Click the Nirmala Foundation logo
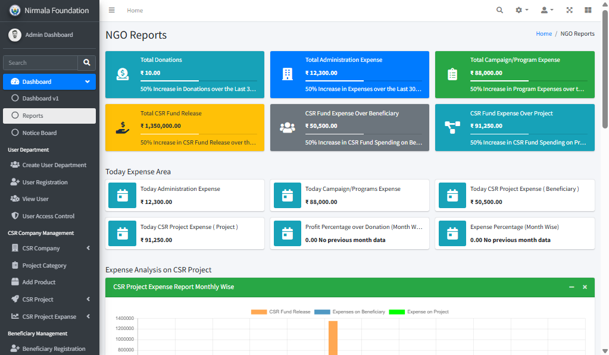609x355 pixels. pyautogui.click(x=15, y=11)
